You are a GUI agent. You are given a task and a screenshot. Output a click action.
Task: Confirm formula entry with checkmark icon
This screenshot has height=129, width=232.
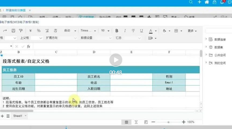click(23, 46)
